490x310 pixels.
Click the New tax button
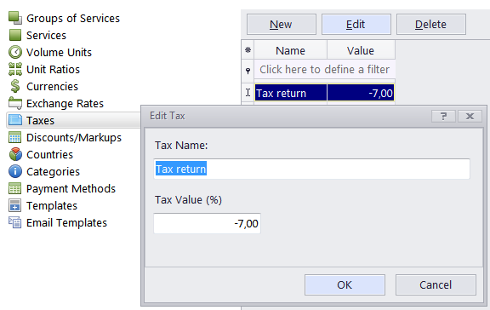click(282, 24)
